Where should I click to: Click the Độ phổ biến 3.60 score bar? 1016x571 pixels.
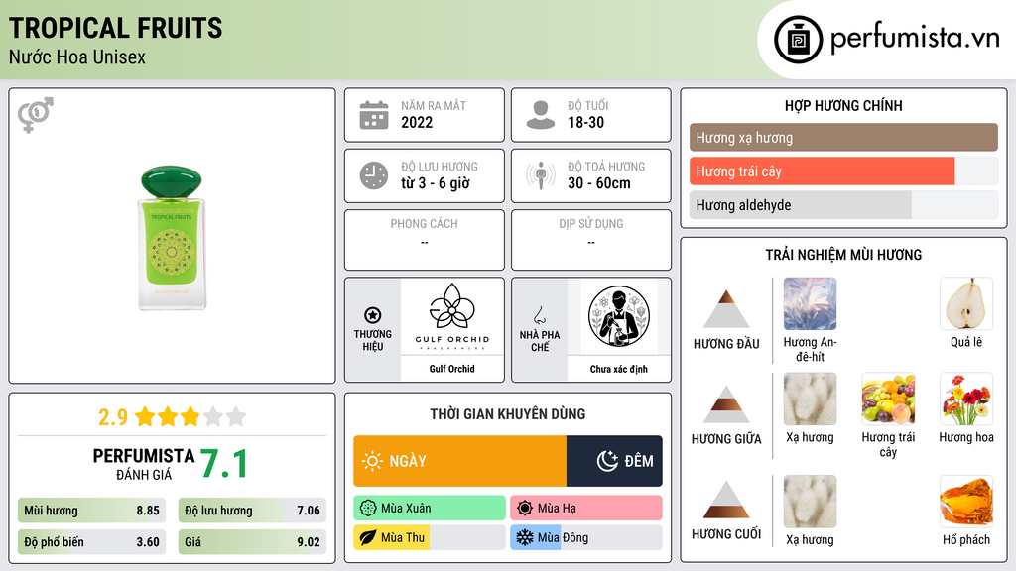coord(92,542)
